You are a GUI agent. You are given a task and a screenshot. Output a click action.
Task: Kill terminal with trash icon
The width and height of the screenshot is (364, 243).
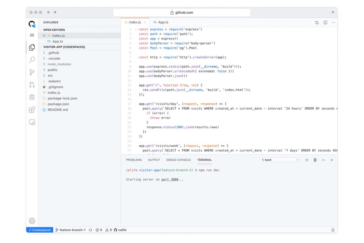pos(315,160)
